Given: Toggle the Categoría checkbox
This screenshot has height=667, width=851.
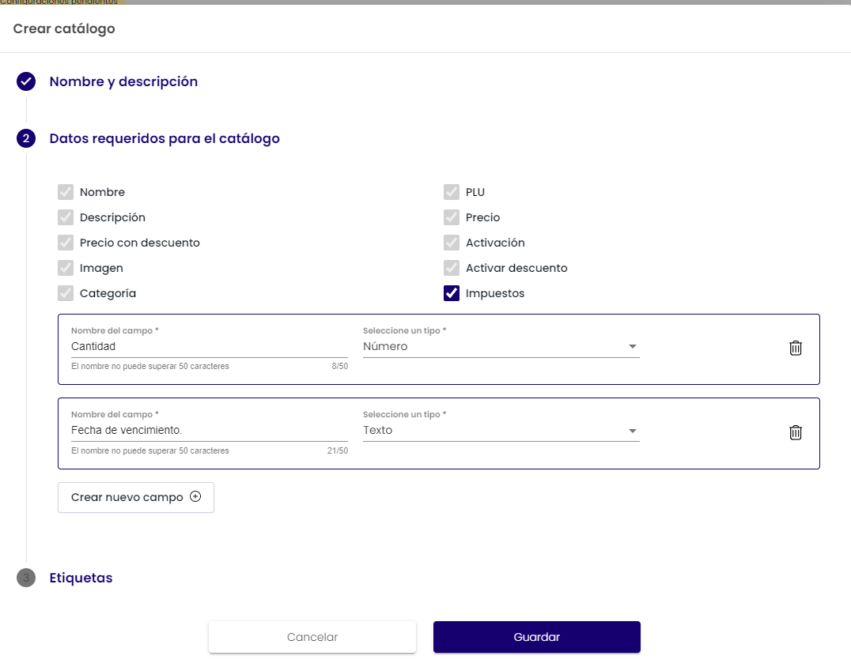Looking at the screenshot, I should pos(66,293).
